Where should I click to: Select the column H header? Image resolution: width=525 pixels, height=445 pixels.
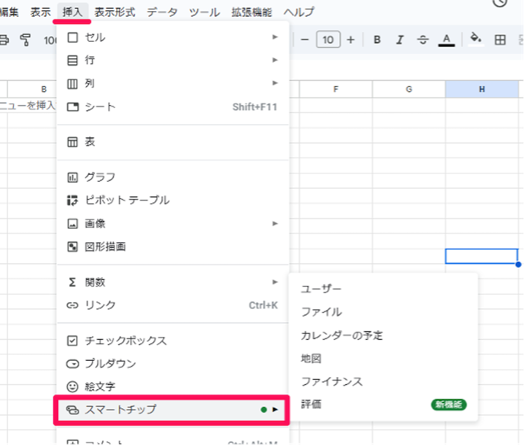tap(483, 89)
